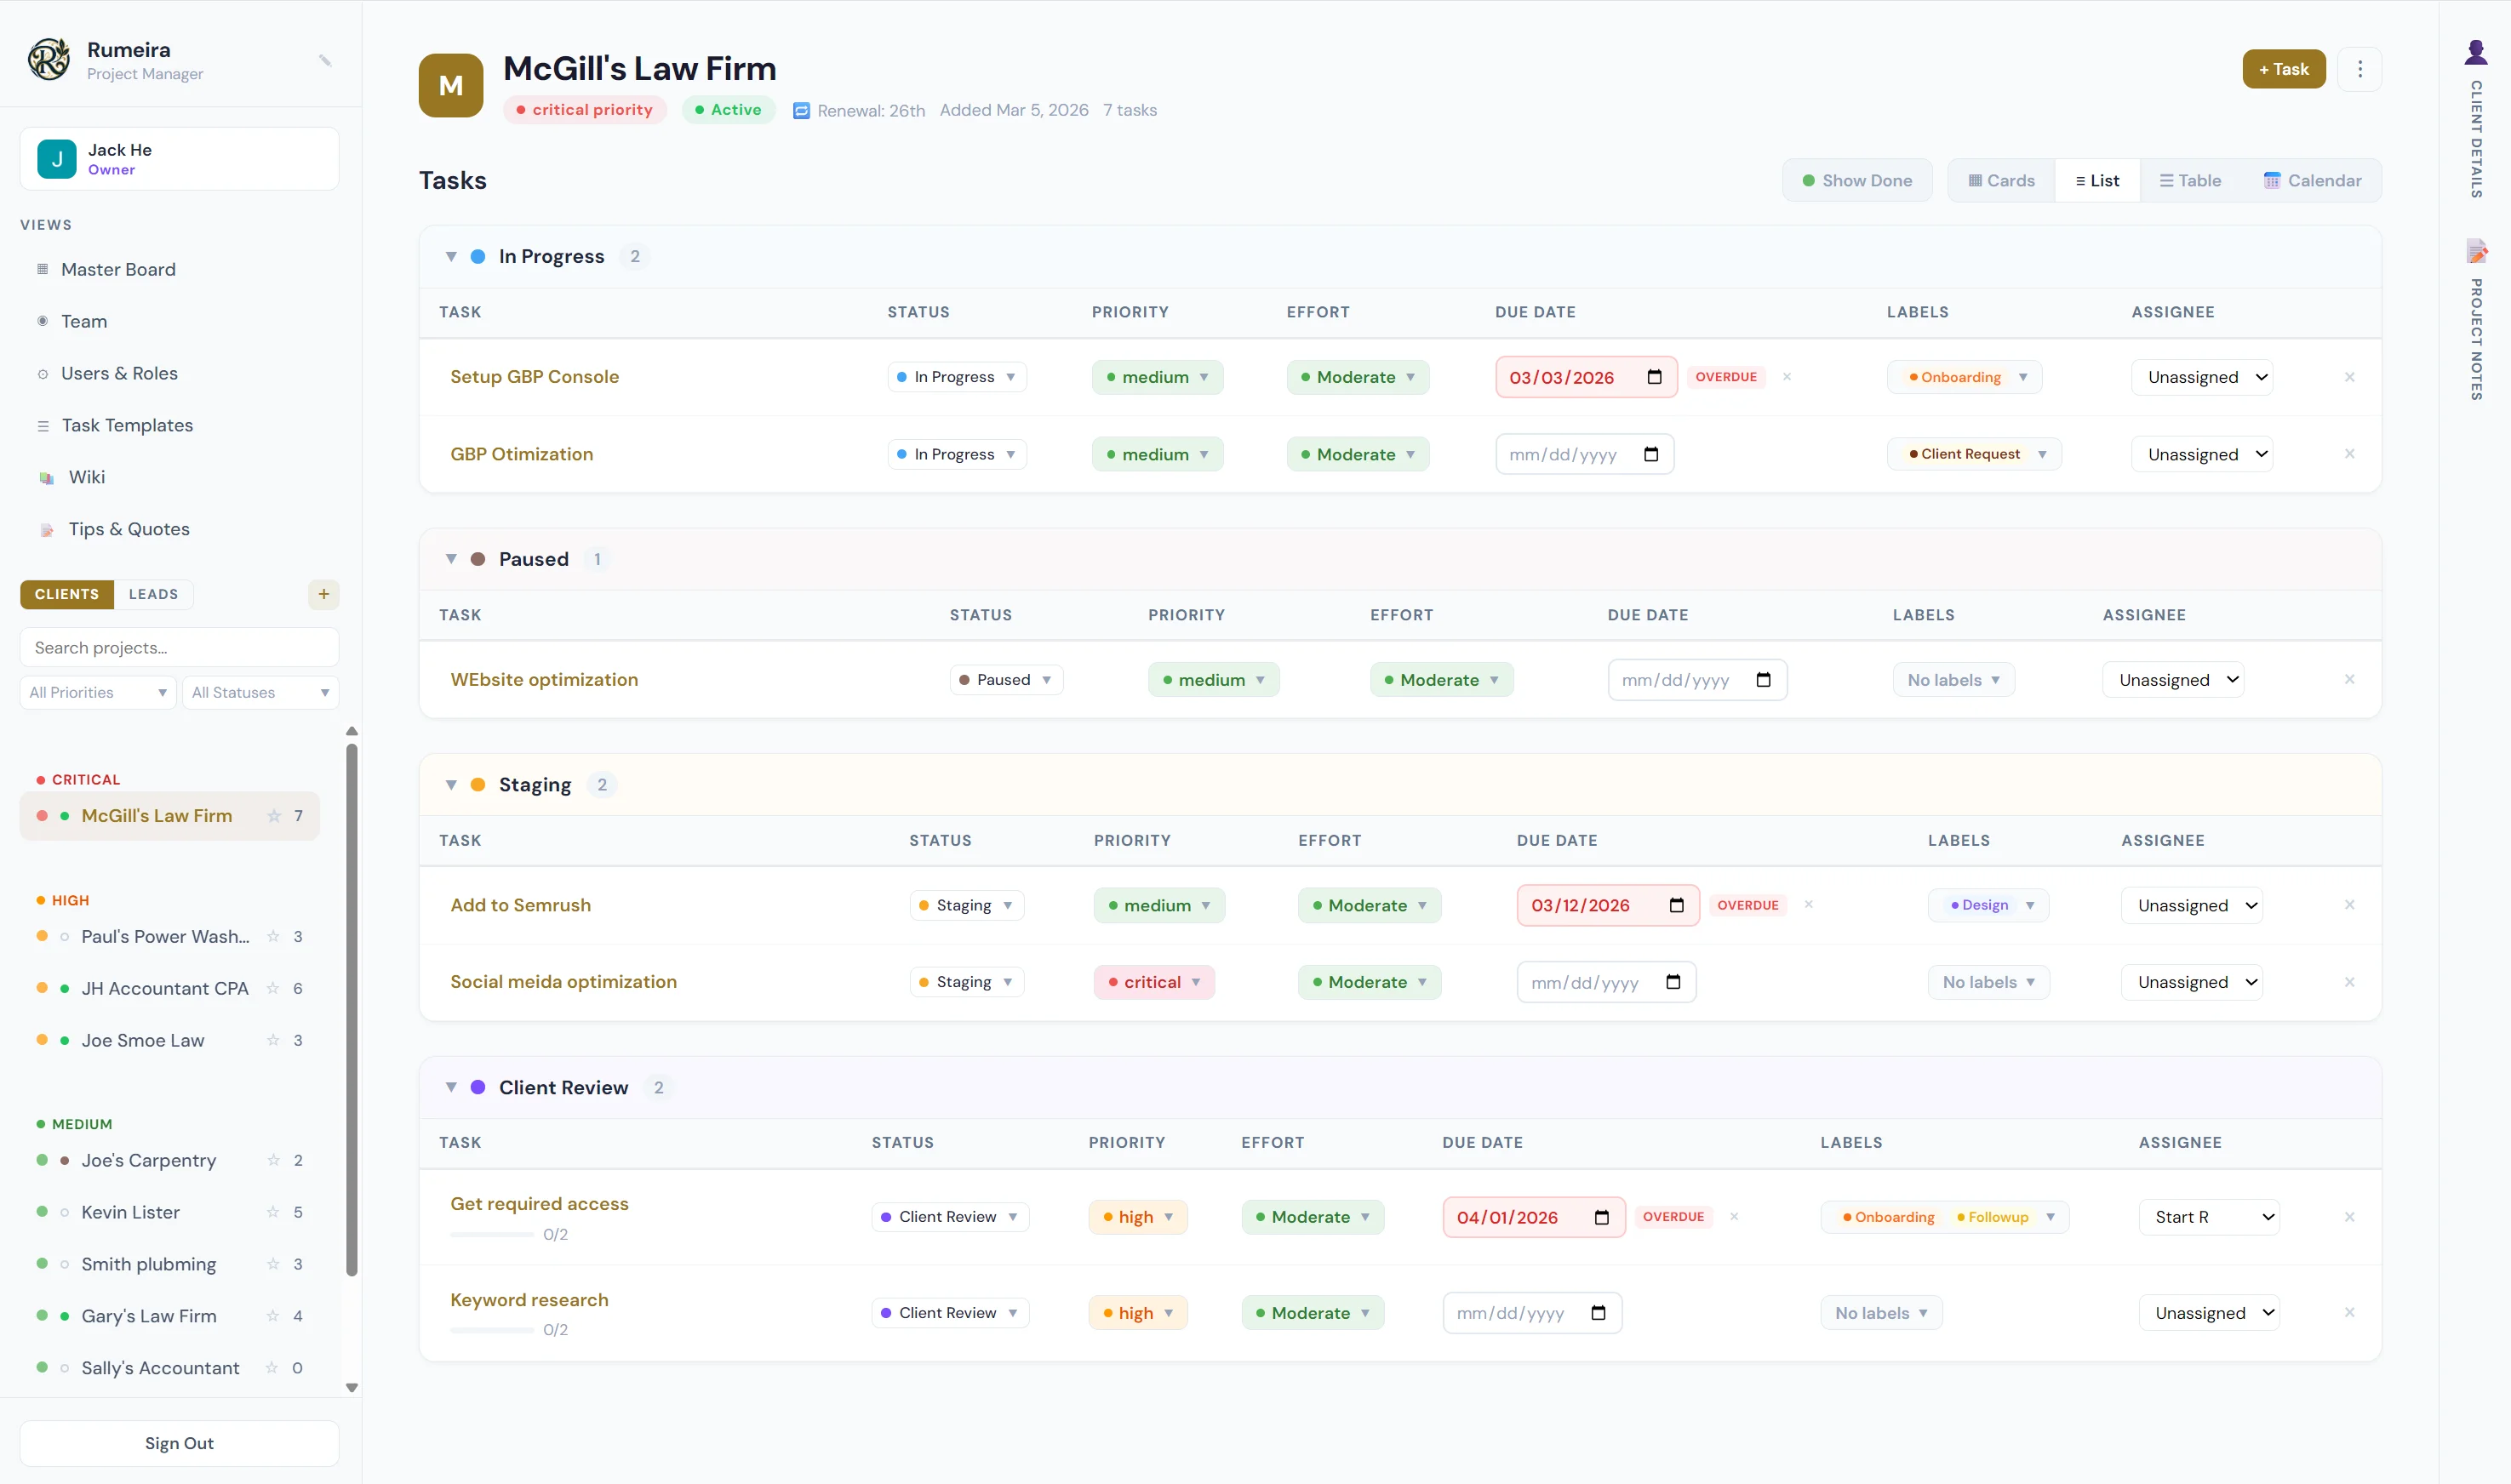The width and height of the screenshot is (2511, 1484).
Task: Collapse the Staging group
Action: [451, 785]
